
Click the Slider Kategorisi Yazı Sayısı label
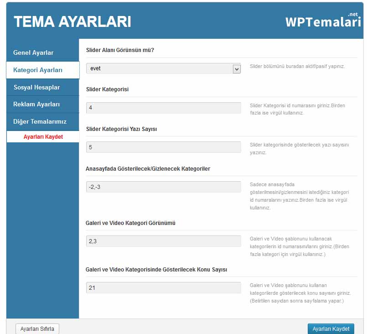point(121,129)
